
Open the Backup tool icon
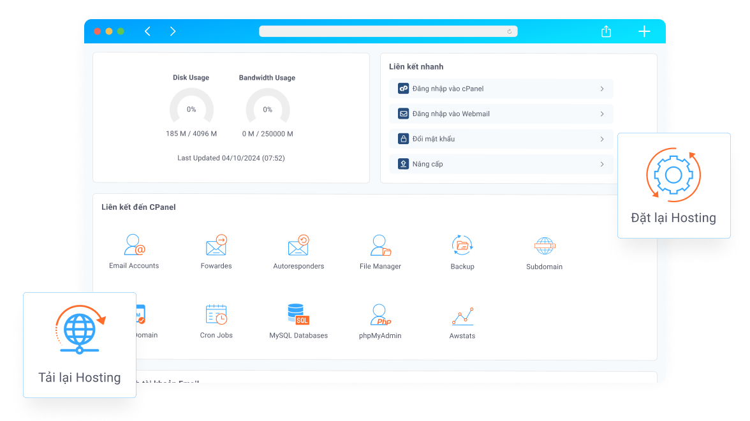point(462,244)
